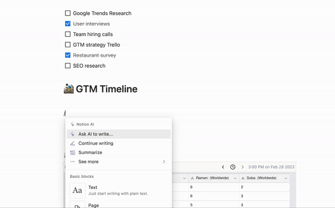Click the Continue writing pencil icon

(x=73, y=143)
